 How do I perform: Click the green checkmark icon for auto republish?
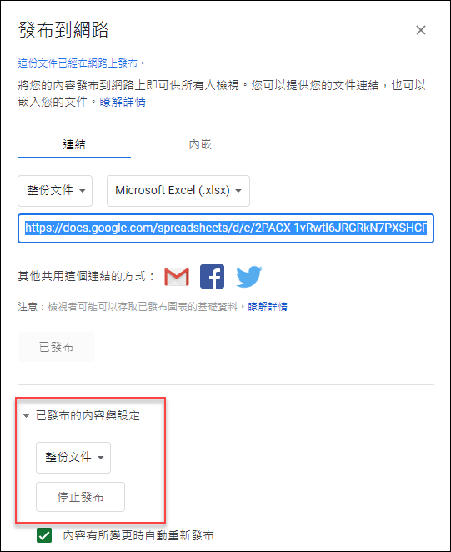(x=44, y=535)
